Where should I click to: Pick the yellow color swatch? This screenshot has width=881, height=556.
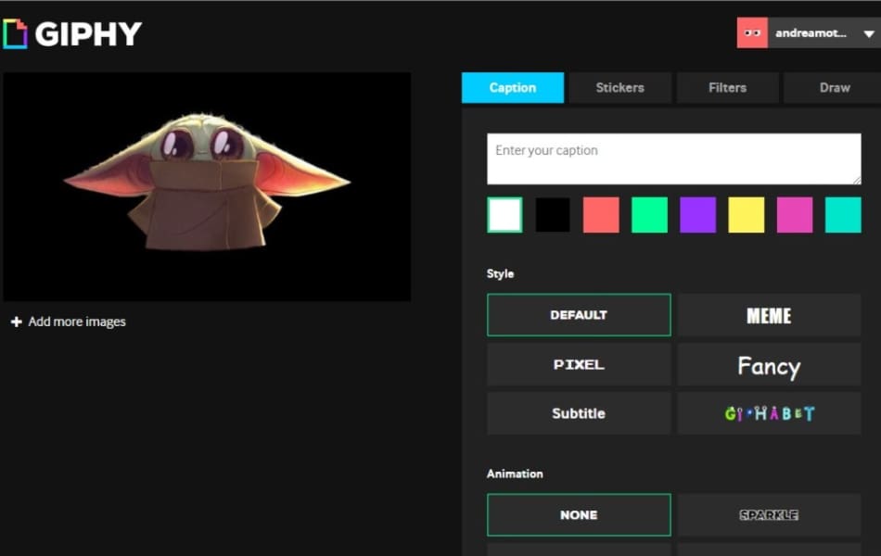tap(746, 215)
